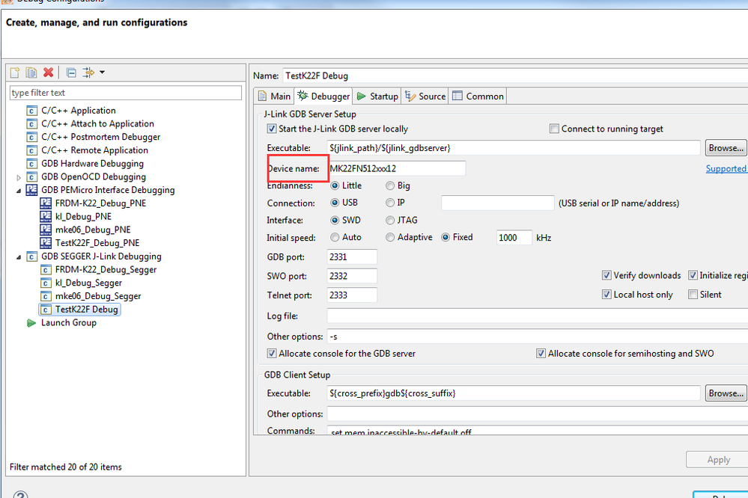Switch to the Common tab
This screenshot has width=748, height=498.
click(478, 96)
